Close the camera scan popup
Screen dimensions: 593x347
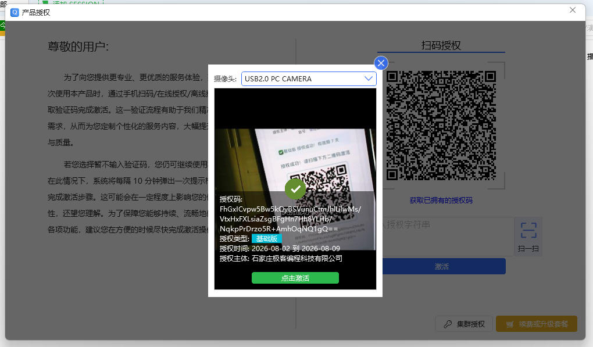pos(381,63)
